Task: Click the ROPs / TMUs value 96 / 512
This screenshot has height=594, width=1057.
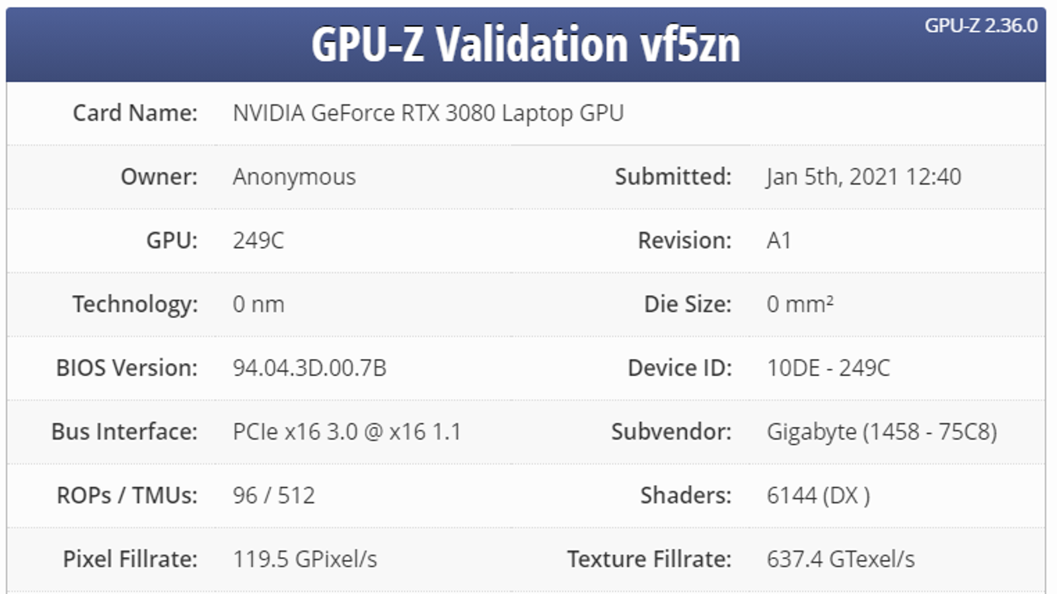Action: click(273, 495)
